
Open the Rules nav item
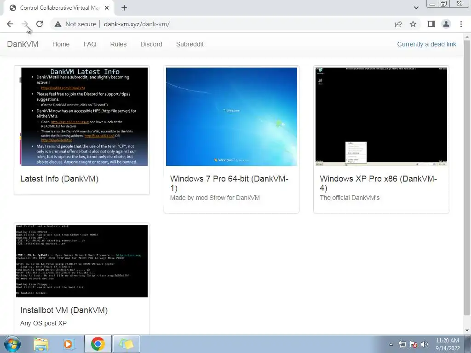tap(118, 44)
